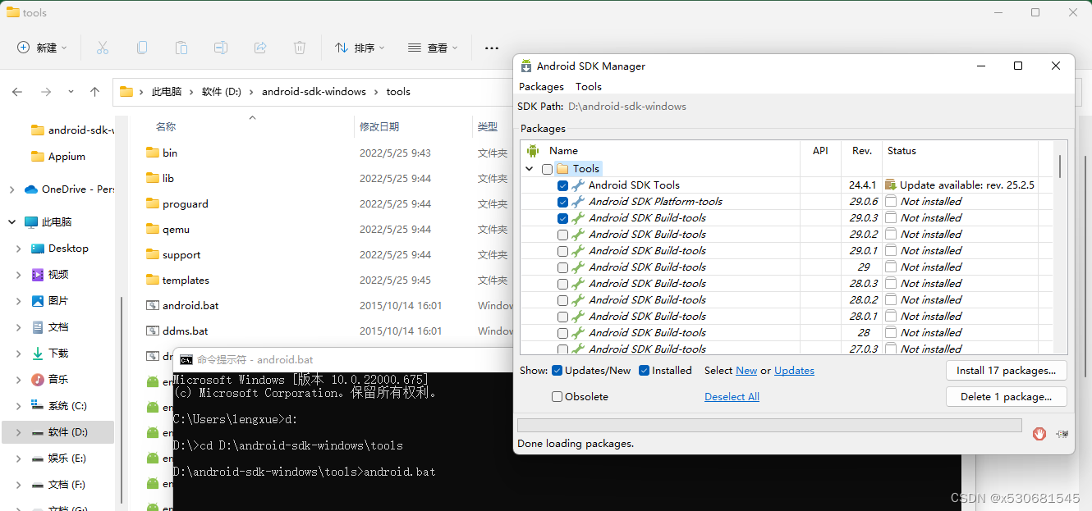Select the ddms.bat file icon in Explorer
This screenshot has width=1092, height=511.
click(x=152, y=331)
